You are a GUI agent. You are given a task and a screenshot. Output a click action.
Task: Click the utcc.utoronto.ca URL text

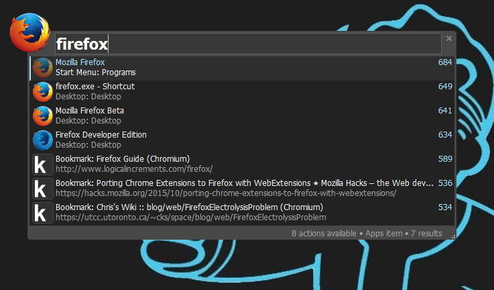click(191, 217)
